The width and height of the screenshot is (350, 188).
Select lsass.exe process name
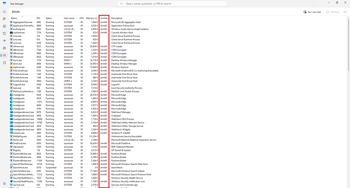click(18, 88)
